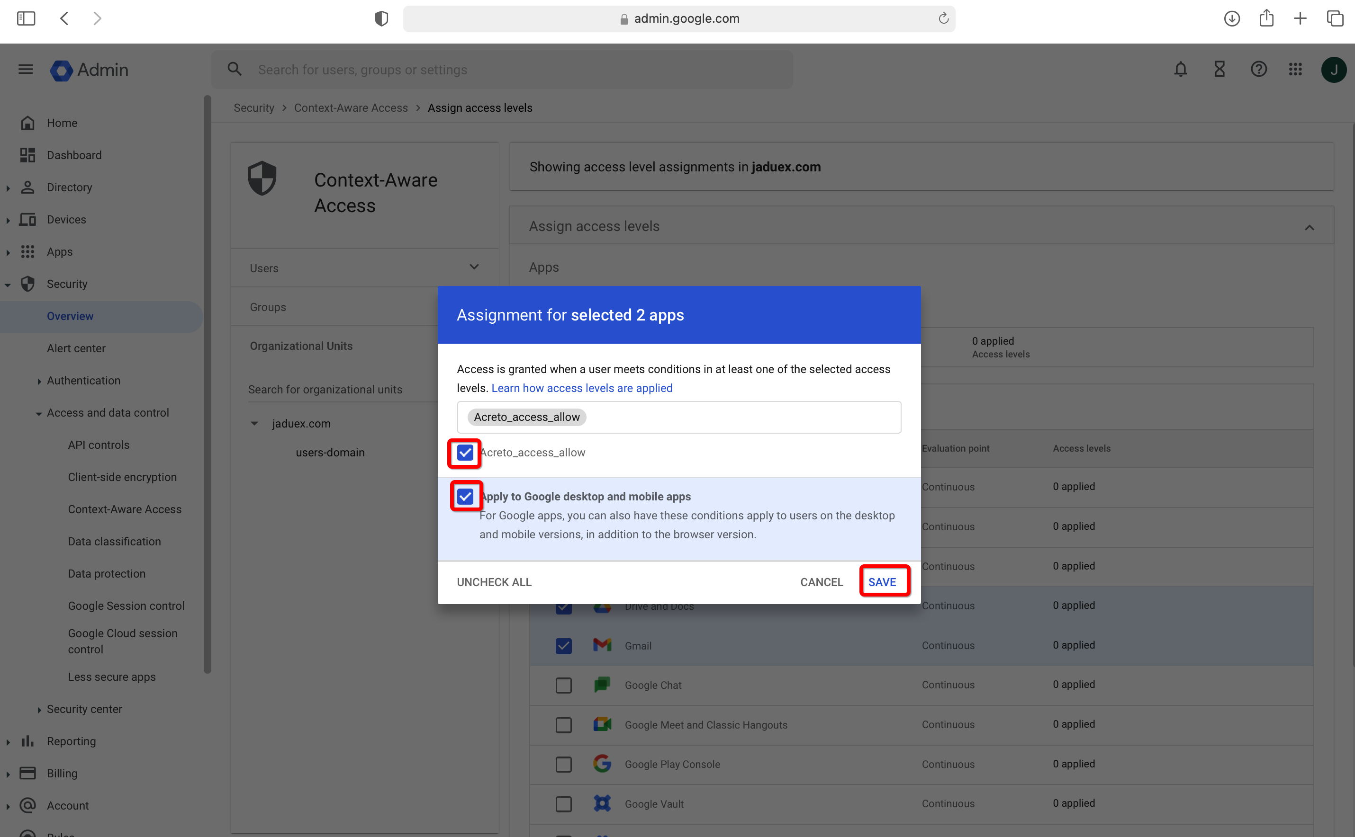Check the Google Chat row checkbox
Image resolution: width=1355 pixels, height=837 pixels.
(563, 686)
